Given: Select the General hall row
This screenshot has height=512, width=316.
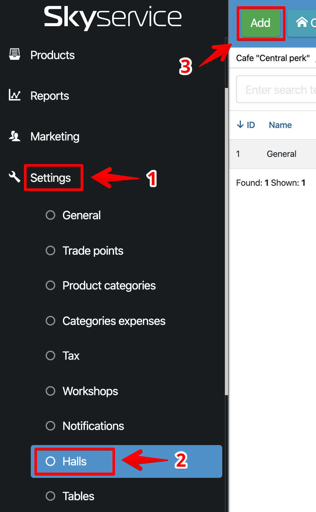Looking at the screenshot, I should [281, 154].
